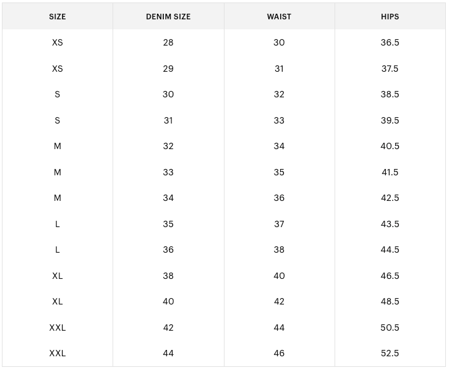The image size is (449, 370).
Task: Click the hips value 44.5
Action: pos(390,250)
